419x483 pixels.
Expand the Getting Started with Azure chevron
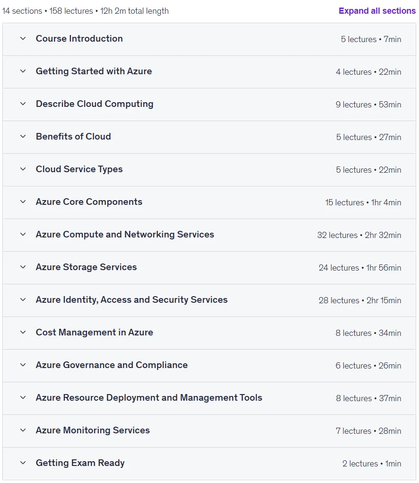pyautogui.click(x=23, y=71)
